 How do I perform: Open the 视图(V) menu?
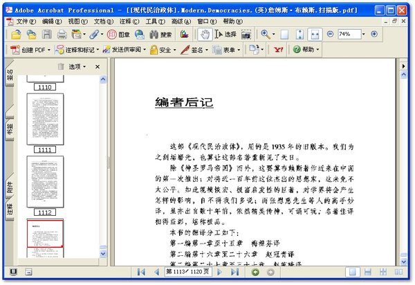(77, 21)
